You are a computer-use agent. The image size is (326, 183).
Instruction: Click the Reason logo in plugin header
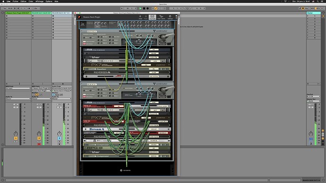80,17
